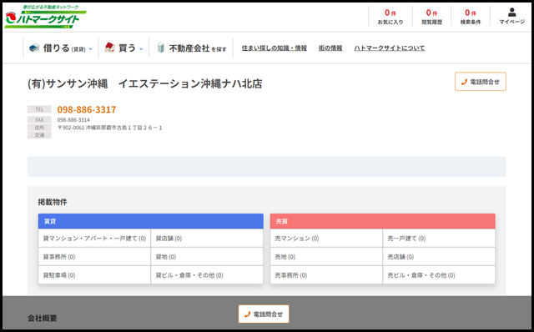Viewport: 534px width, 332px height.
Task: Follow 住まい探しの知識・情報 link
Action: 275,48
